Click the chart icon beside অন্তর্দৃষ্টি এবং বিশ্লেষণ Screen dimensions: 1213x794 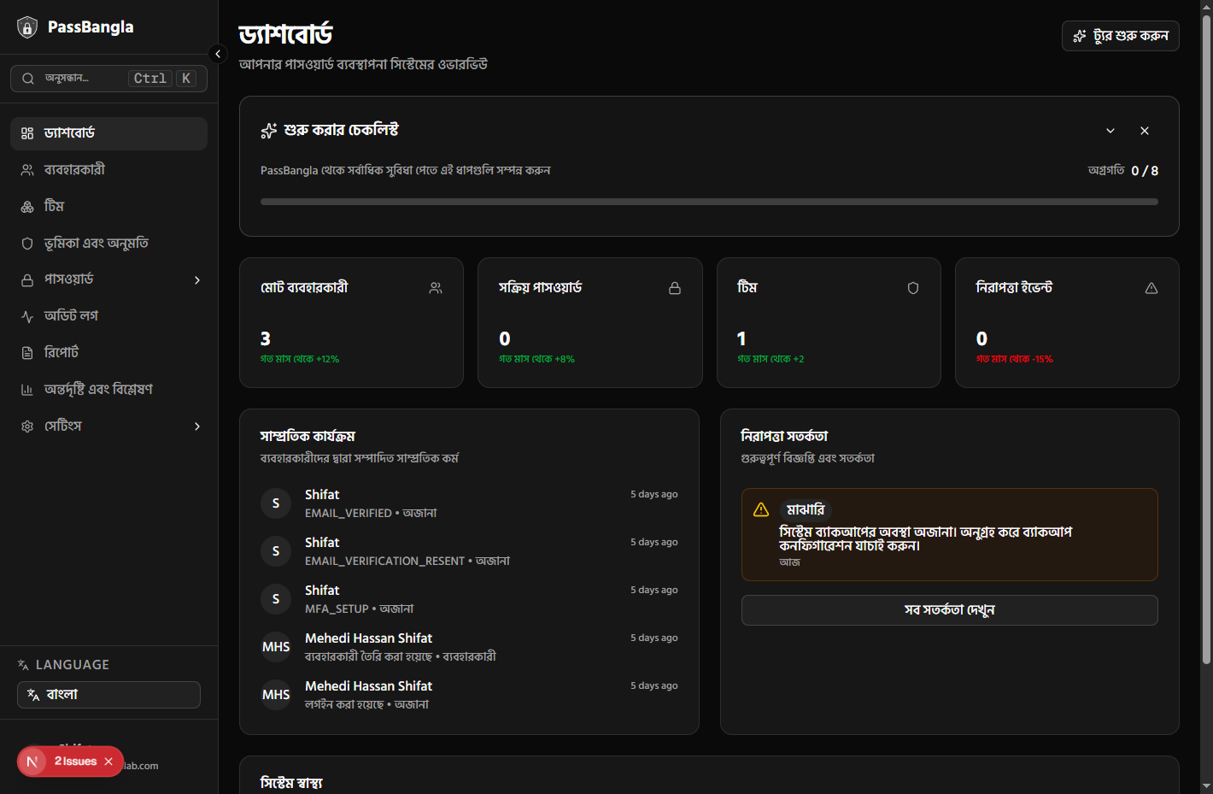[x=26, y=389]
